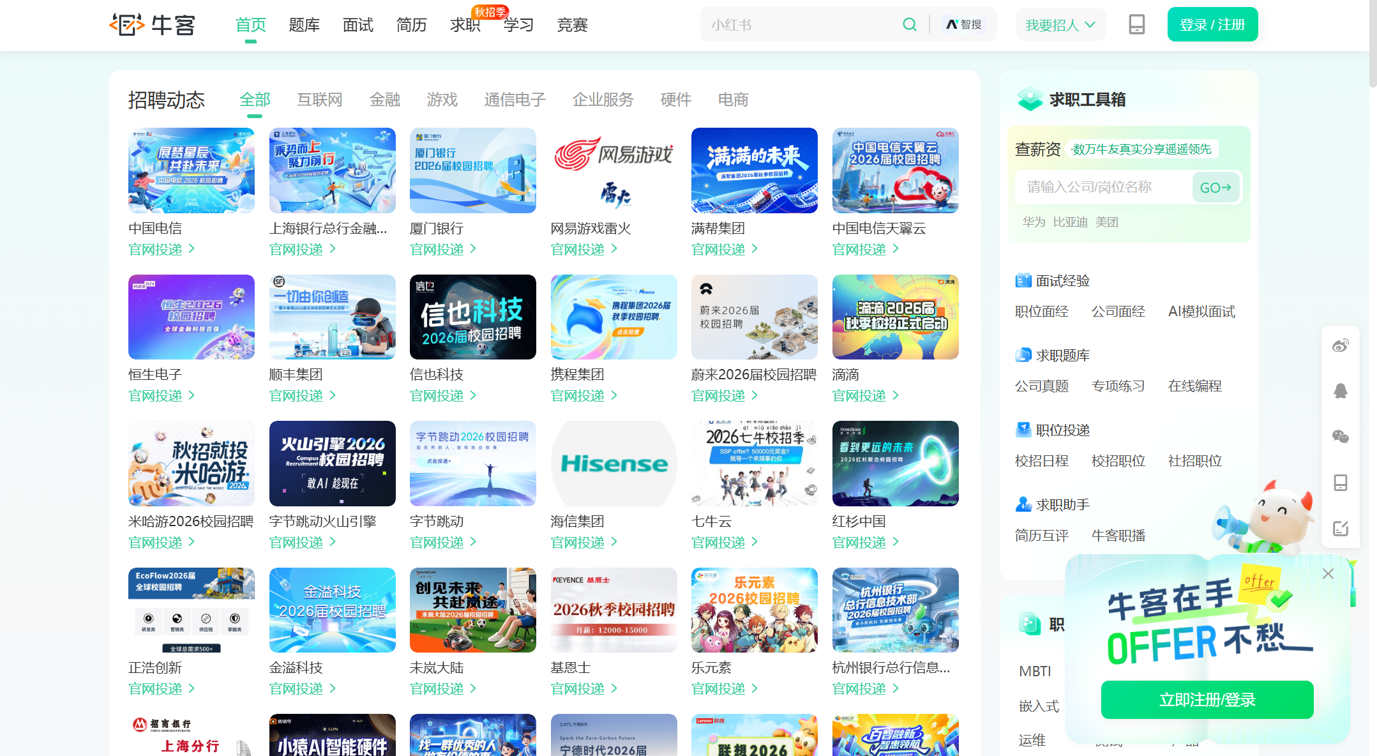Select the 金融 category tab
The image size is (1377, 756).
click(x=385, y=100)
